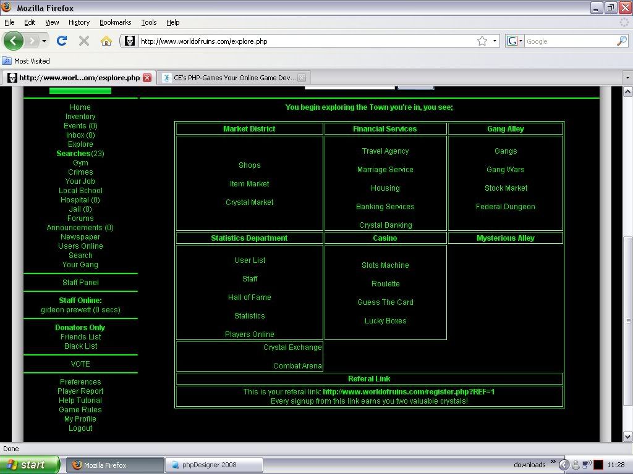Click the Slots Machine casino link
Image resolution: width=633 pixels, height=474 pixels.
pos(385,265)
